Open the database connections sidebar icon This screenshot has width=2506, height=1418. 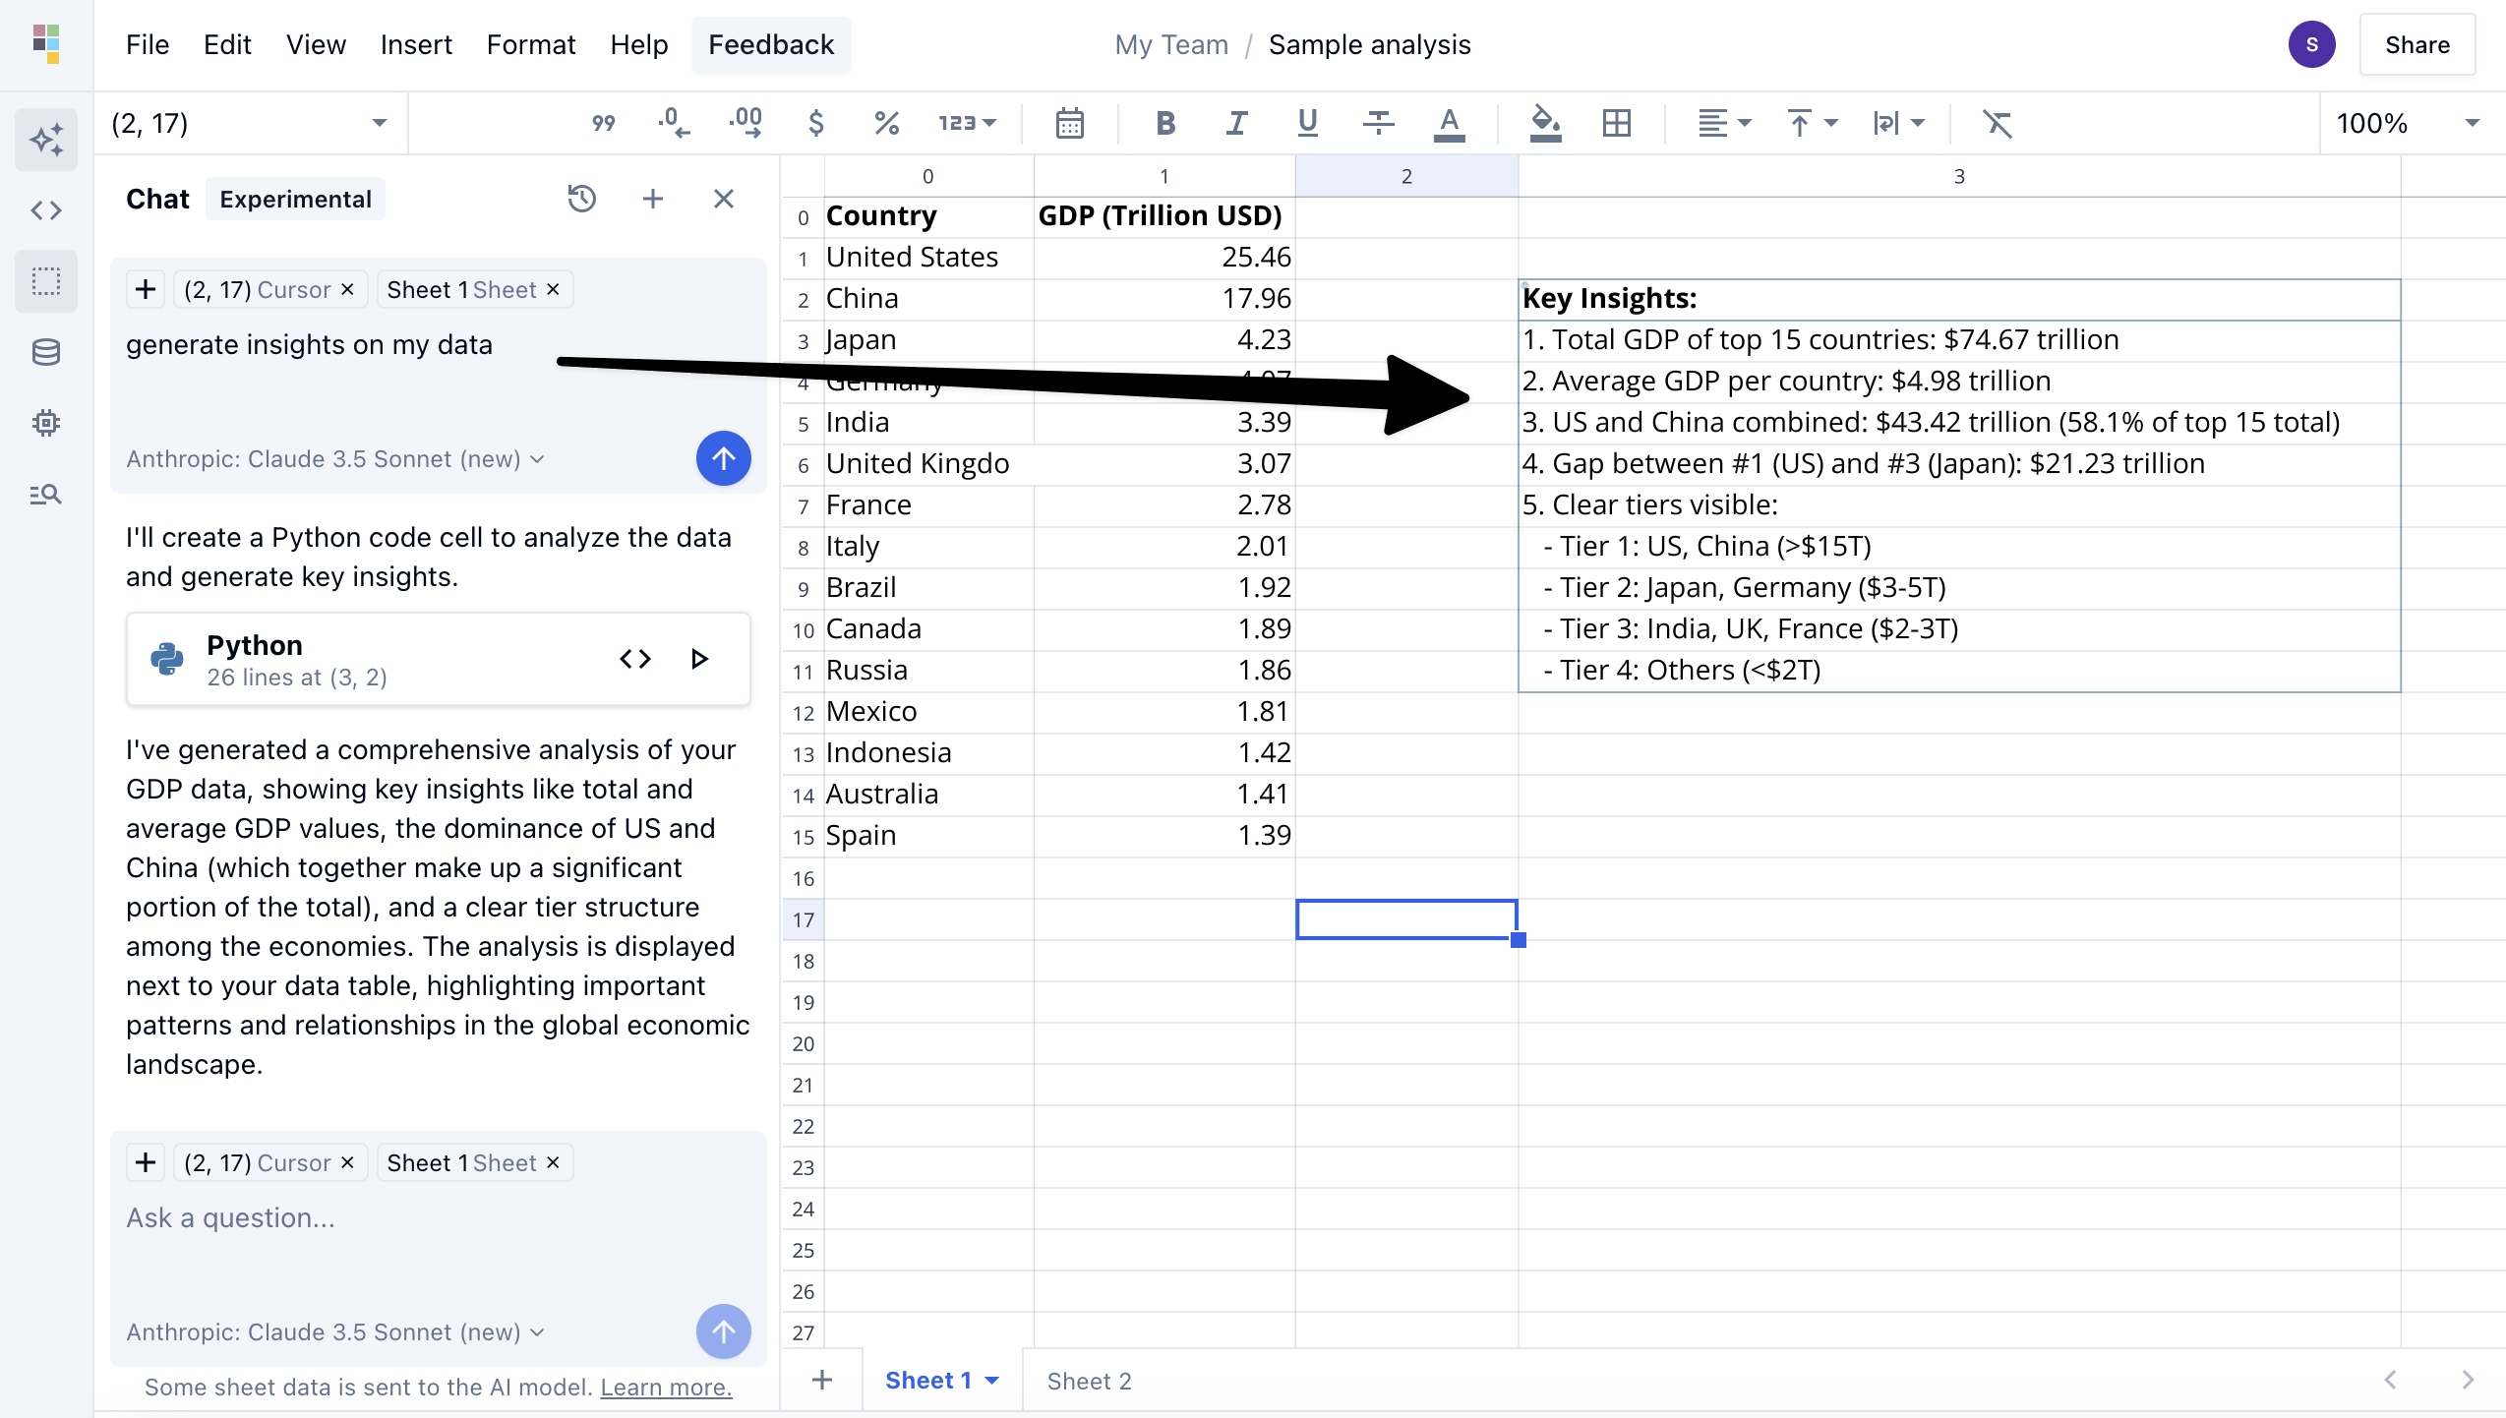(x=46, y=352)
